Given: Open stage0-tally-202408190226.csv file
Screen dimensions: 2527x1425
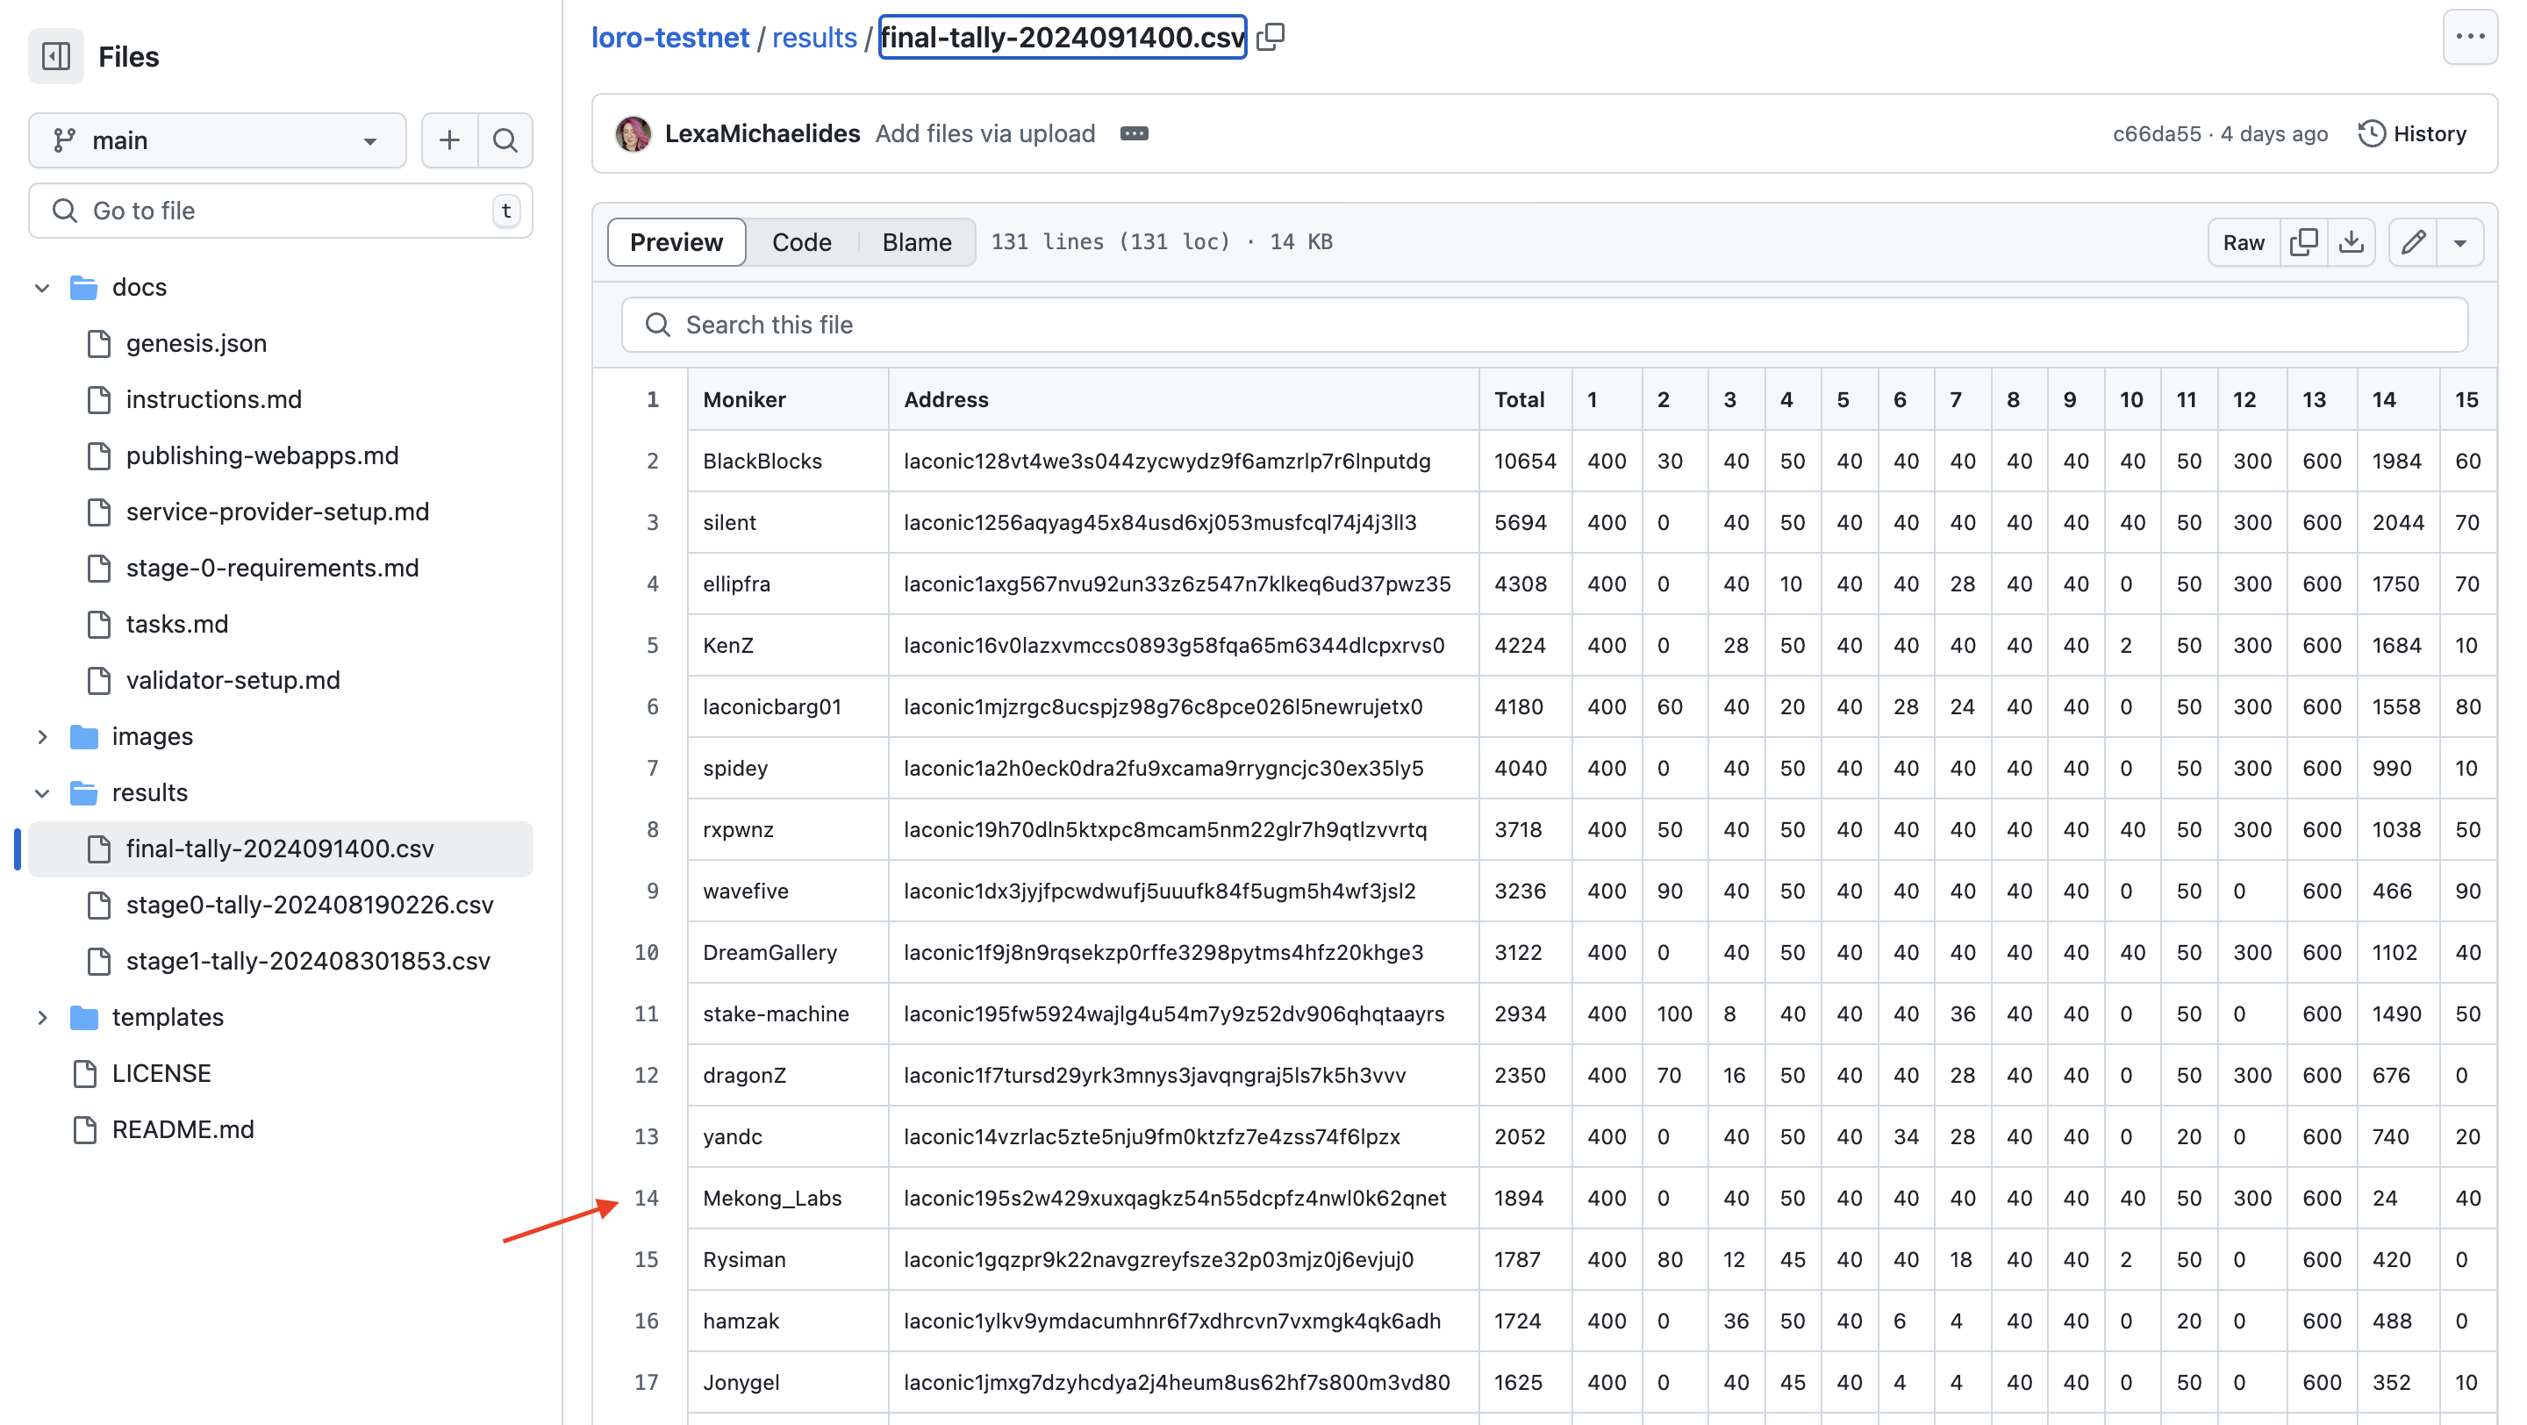Looking at the screenshot, I should coord(310,905).
